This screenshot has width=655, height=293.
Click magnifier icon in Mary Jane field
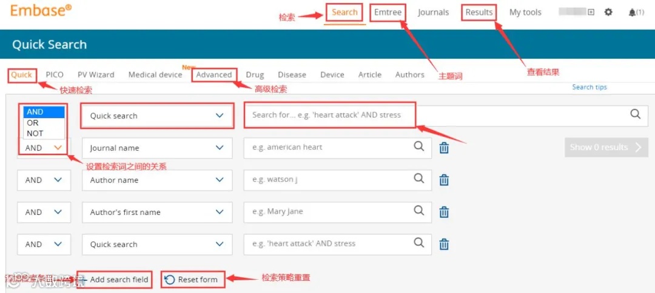pyautogui.click(x=418, y=210)
